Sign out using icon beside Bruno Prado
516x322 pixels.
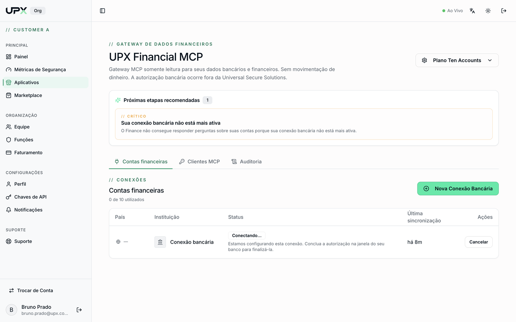tap(79, 310)
